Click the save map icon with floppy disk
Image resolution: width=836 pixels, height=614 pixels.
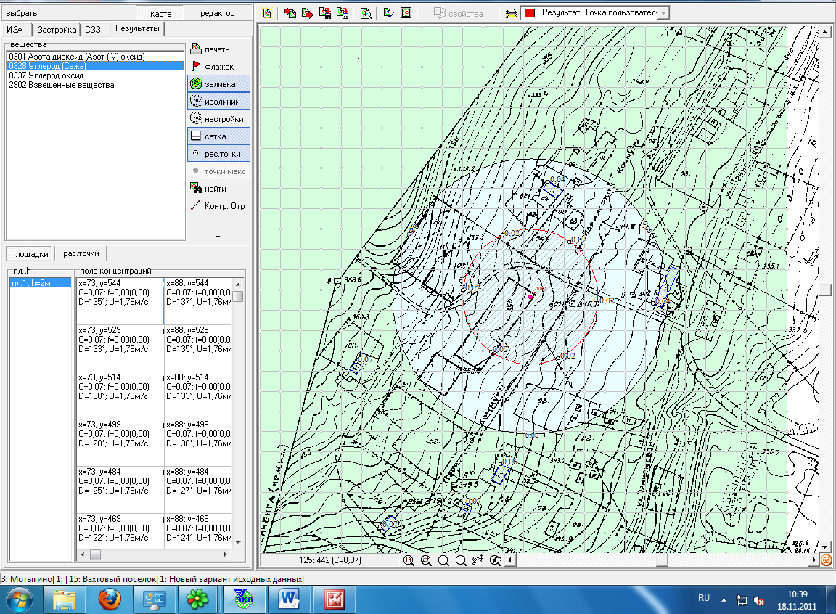coord(326,13)
